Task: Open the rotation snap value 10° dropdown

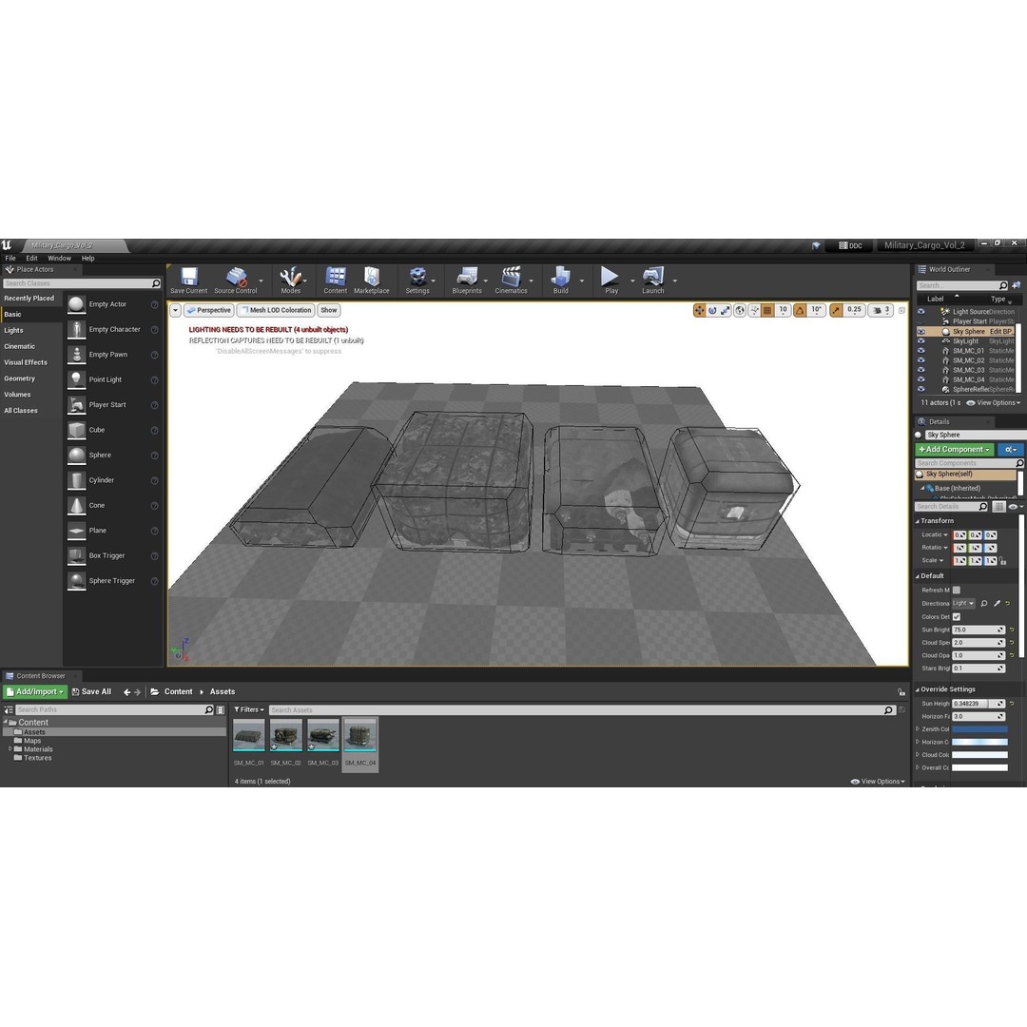Action: (x=816, y=310)
